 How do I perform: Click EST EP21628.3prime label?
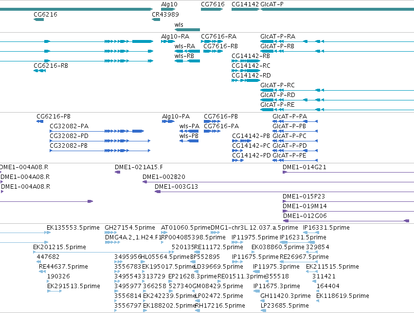point(193,277)
